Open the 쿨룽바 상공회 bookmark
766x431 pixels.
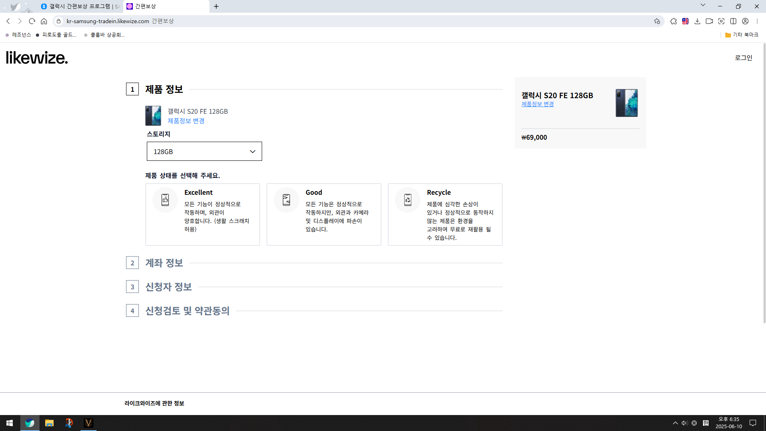(104, 35)
